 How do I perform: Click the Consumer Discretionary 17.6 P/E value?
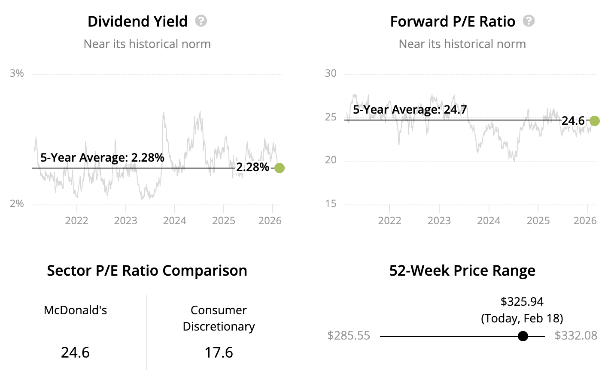click(x=219, y=352)
